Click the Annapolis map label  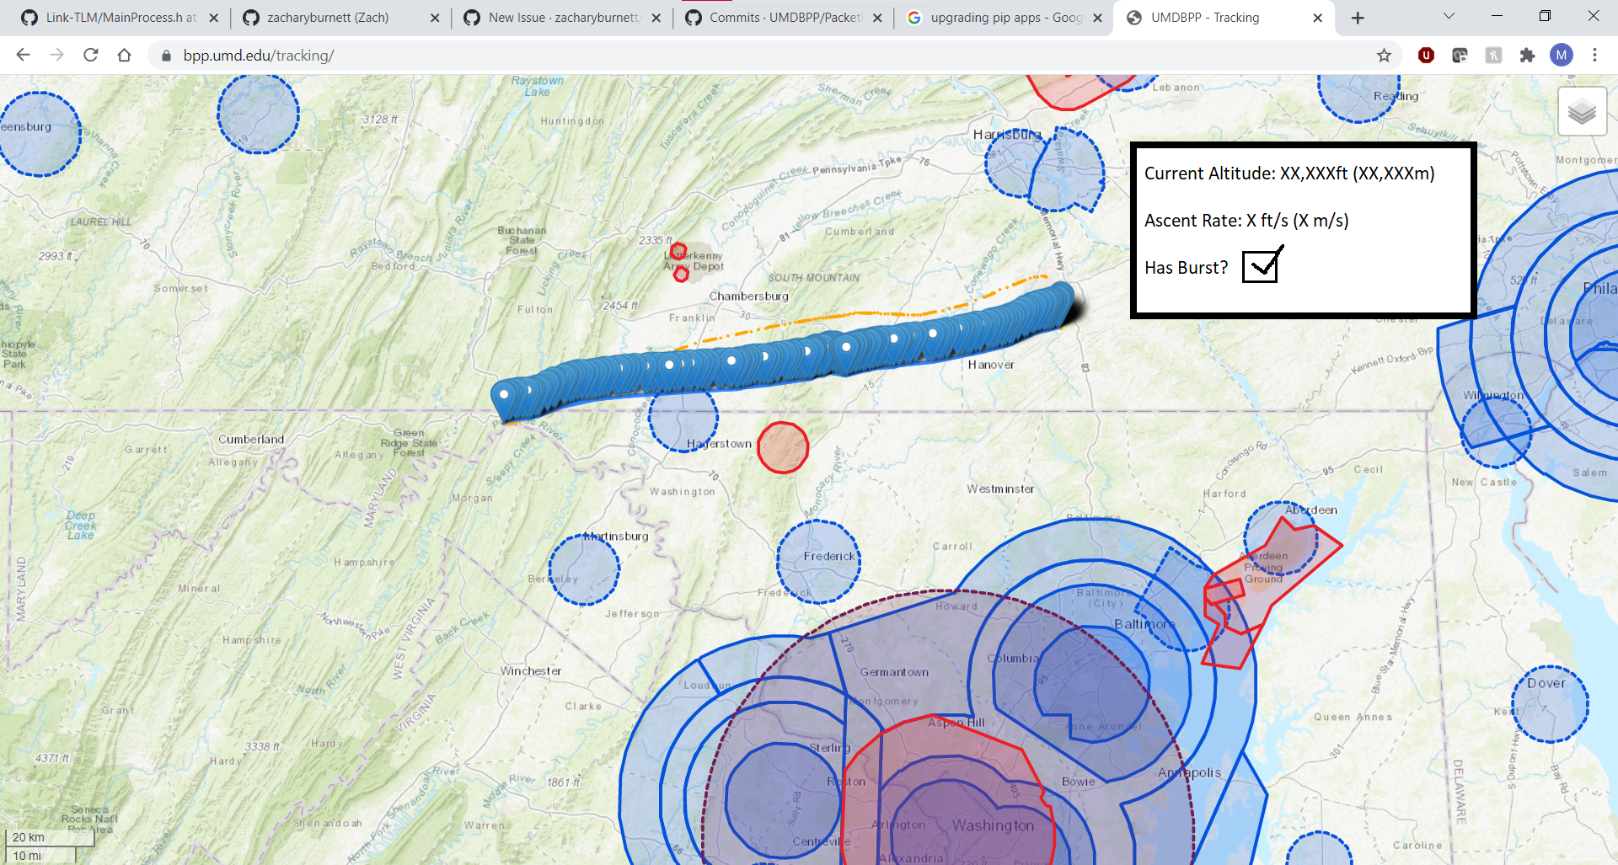pos(1189,772)
